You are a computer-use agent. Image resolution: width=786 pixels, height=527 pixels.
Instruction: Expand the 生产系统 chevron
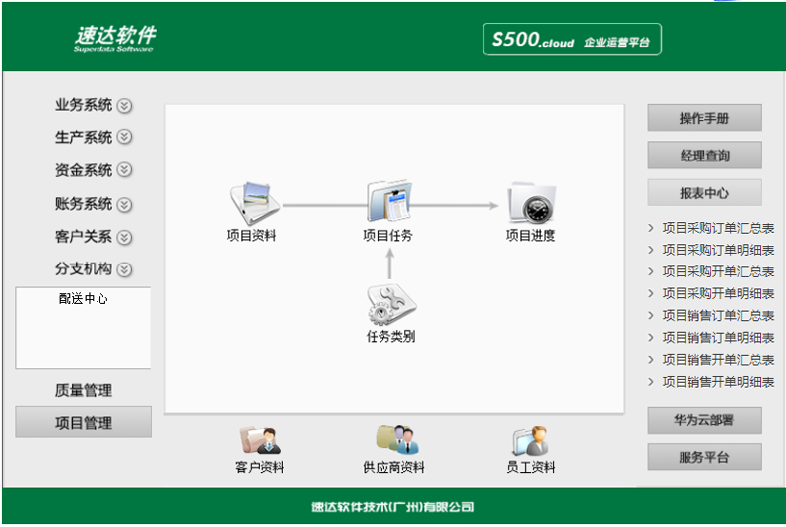click(x=124, y=137)
